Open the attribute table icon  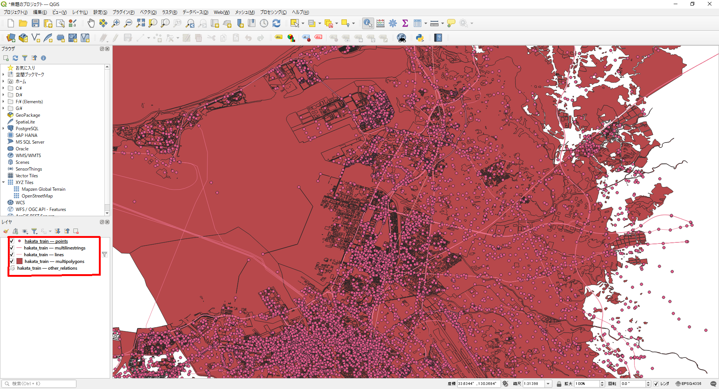coord(418,23)
